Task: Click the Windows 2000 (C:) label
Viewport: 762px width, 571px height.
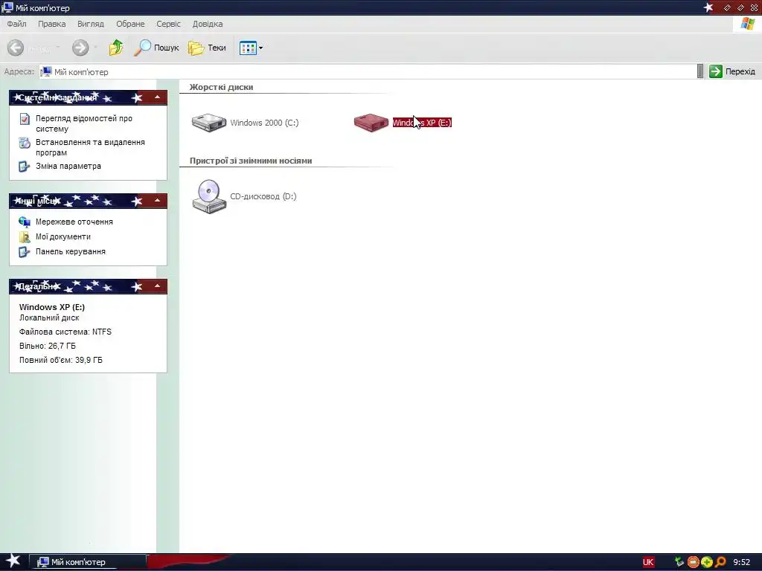Action: tap(264, 123)
